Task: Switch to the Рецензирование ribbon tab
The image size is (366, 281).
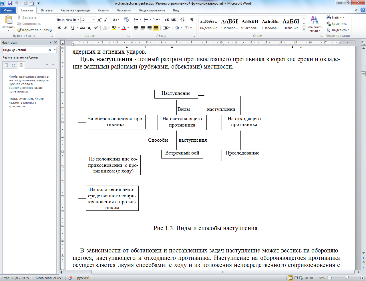Action: click(x=152, y=10)
